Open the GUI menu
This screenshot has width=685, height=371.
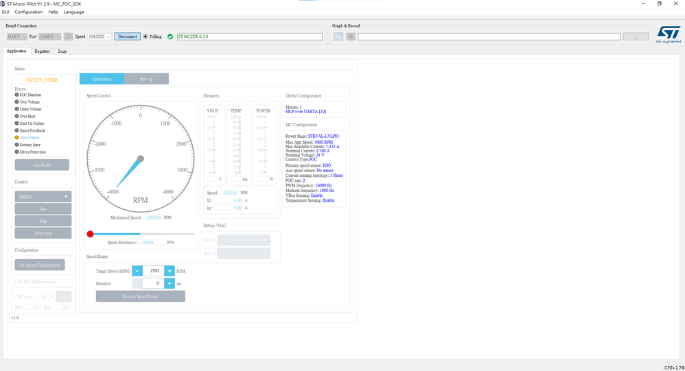click(5, 12)
